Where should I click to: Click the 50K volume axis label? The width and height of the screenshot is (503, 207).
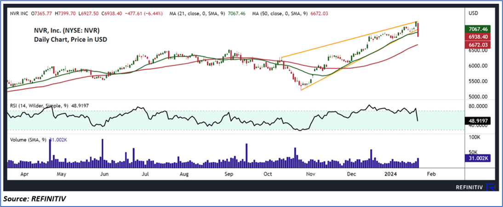point(474,152)
